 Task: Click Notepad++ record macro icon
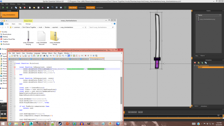tap(86, 56)
